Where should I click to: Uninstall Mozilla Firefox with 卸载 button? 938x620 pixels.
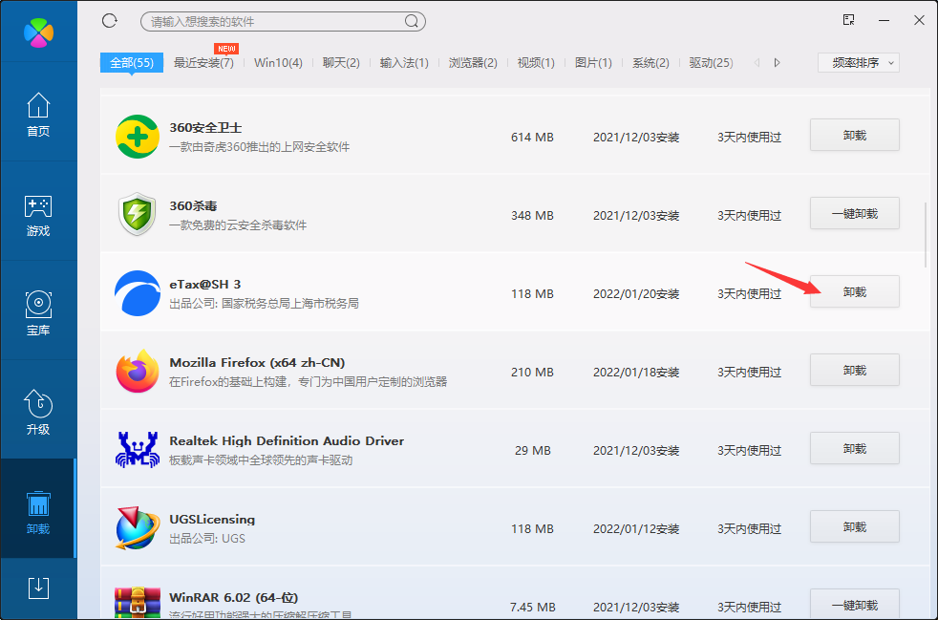[x=854, y=371]
